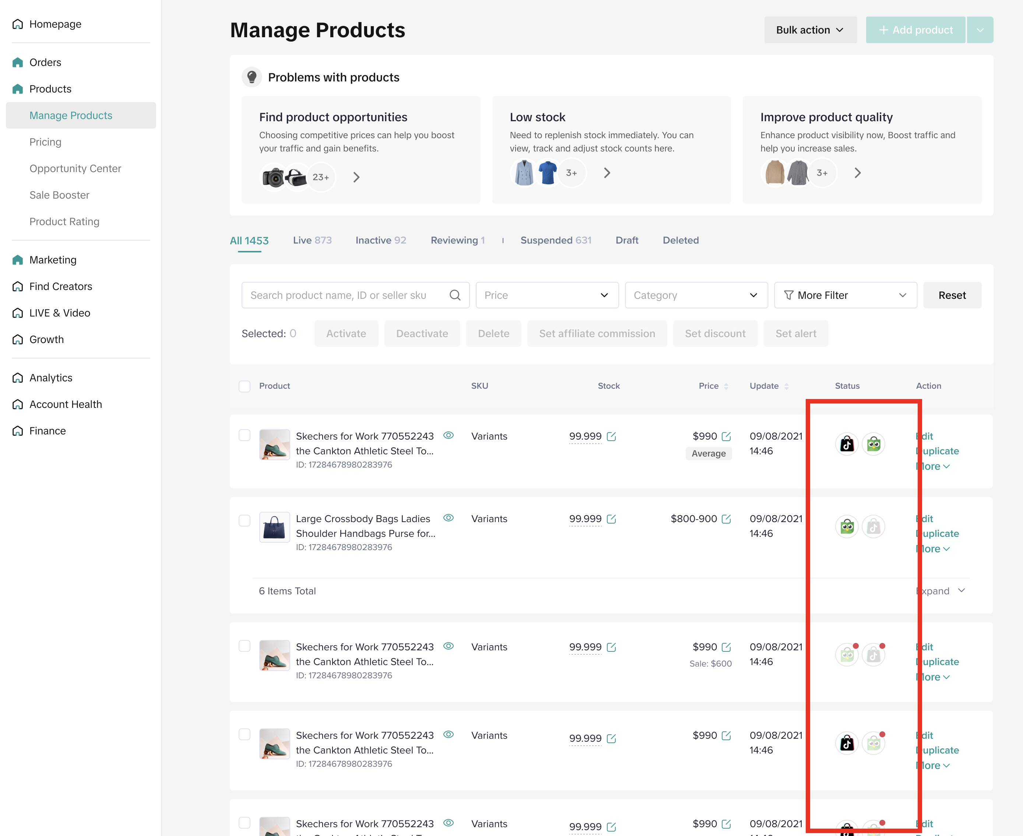1023x836 pixels.
Task: Switch to the Suspended 631 tab
Action: 555,240
